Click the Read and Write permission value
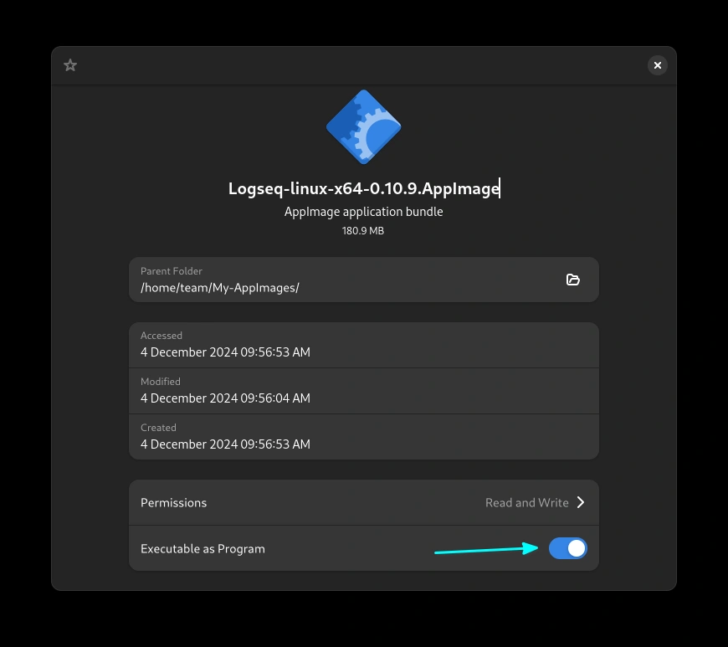Screen dimensions: 728x647 point(526,503)
